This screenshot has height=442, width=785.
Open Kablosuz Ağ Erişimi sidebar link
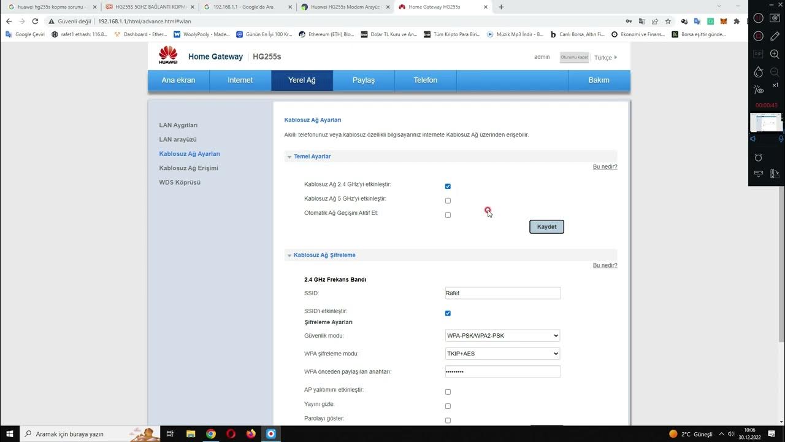coord(189,168)
